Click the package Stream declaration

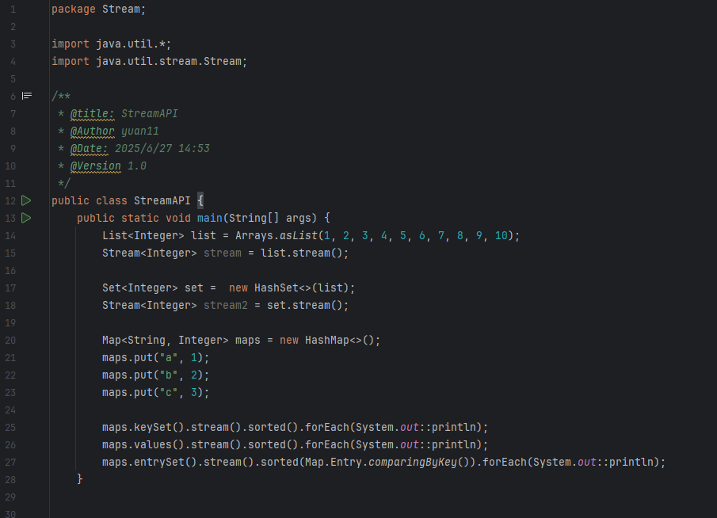(x=98, y=10)
